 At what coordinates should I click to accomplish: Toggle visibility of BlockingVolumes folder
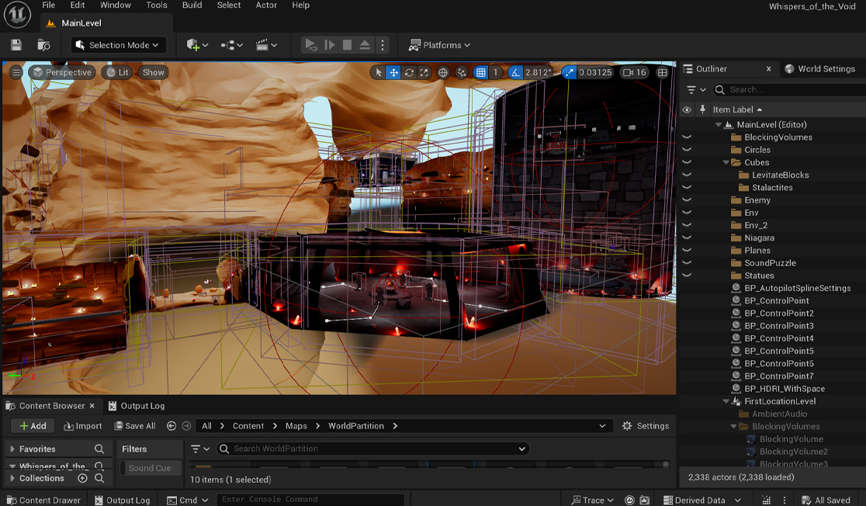pos(687,137)
